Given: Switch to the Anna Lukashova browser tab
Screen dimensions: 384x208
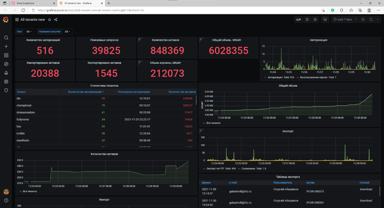Looking at the screenshot, I should click(x=33, y=3).
